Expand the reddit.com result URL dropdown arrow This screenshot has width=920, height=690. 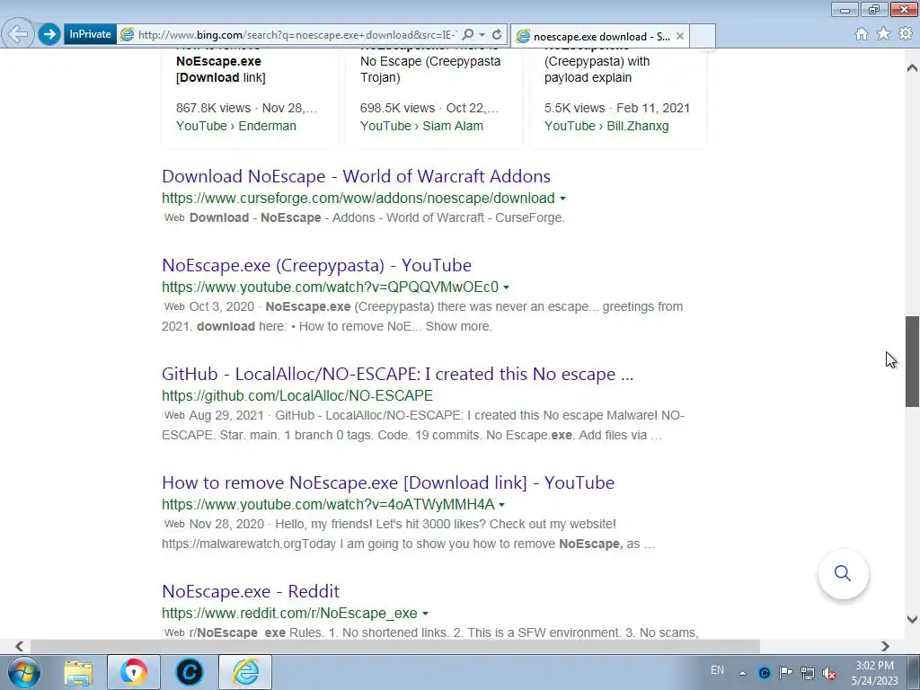point(425,614)
